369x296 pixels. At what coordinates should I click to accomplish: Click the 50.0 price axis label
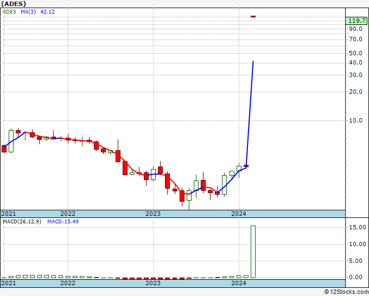(x=355, y=53)
